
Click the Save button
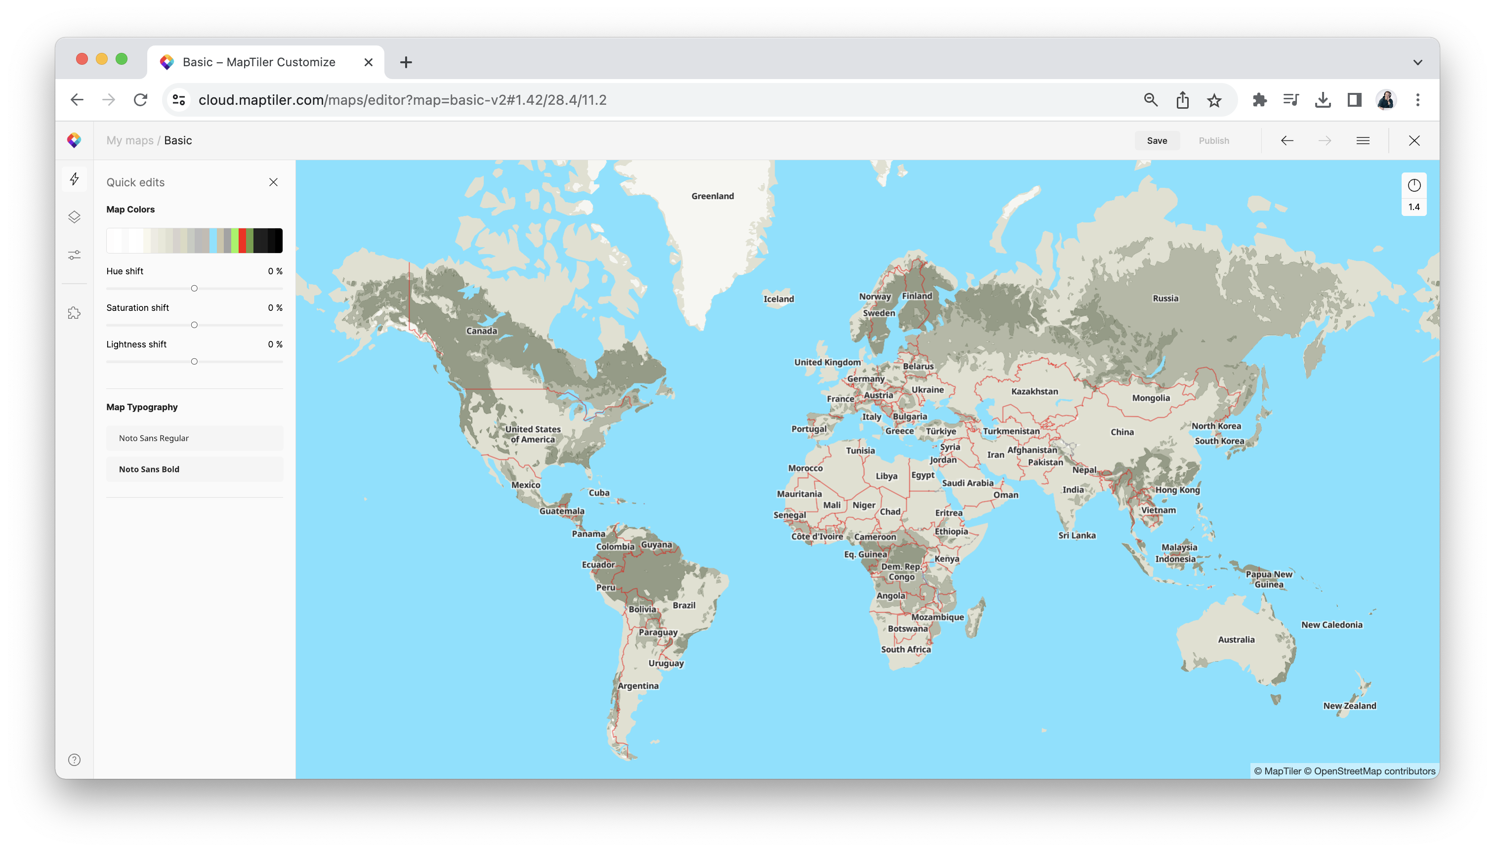pos(1157,140)
